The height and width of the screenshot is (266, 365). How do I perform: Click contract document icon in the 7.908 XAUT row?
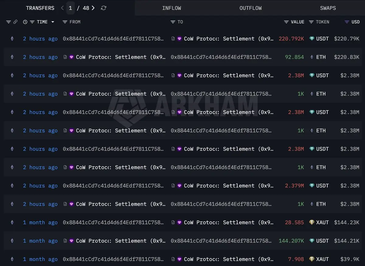point(173,259)
